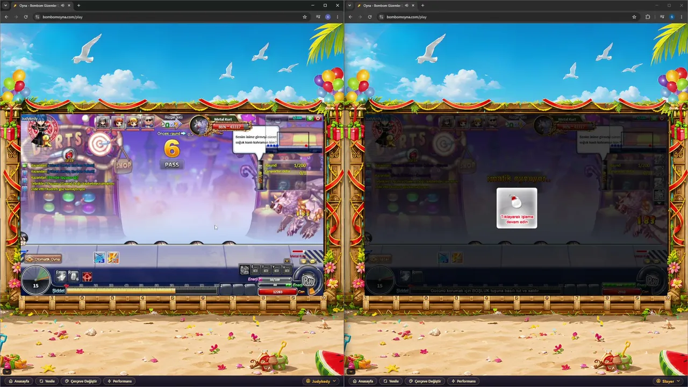The width and height of the screenshot is (688, 387).
Task: Select the Oyna tab in left browser
Action: [41, 5]
